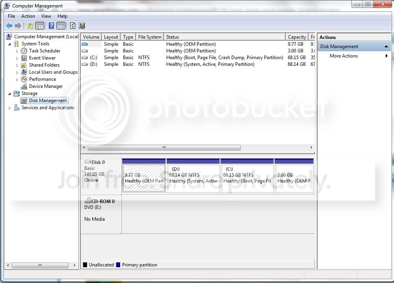Expand the Task Scheduler node arrow
Screen dimensions: 394x283
pyautogui.click(x=17, y=51)
